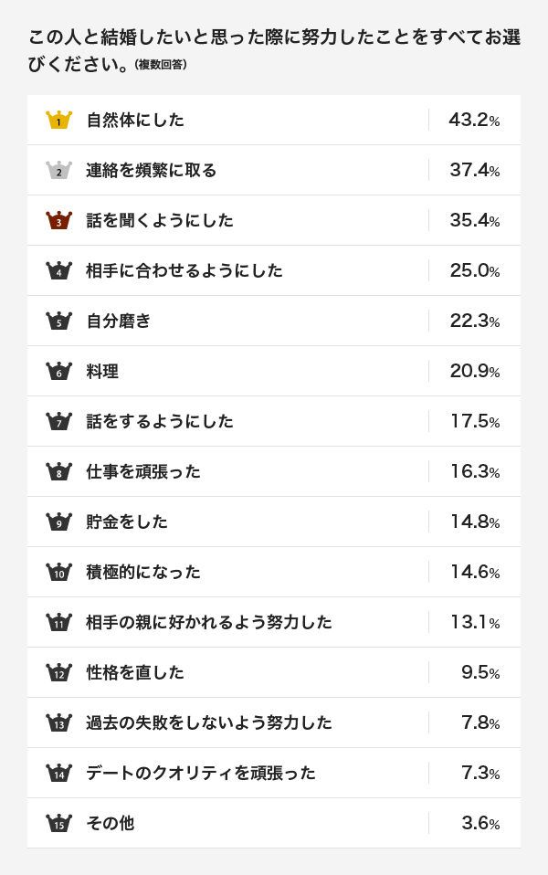This screenshot has height=875, width=548.
Task: Click the 13.1% percentage value
Action: point(476,622)
